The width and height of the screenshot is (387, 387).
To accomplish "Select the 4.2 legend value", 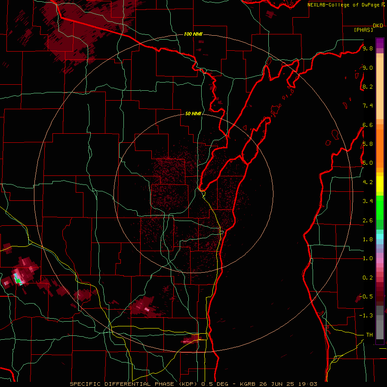I will [x=368, y=182].
